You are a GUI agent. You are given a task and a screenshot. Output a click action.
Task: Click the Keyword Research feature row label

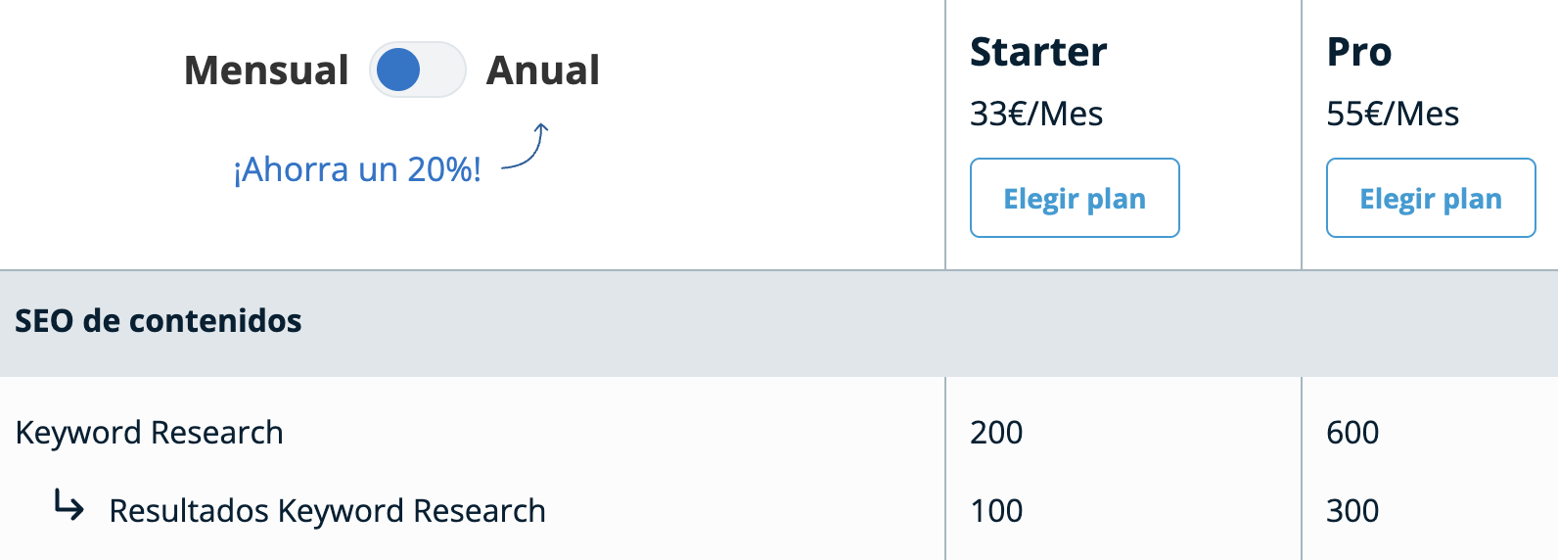click(150, 432)
